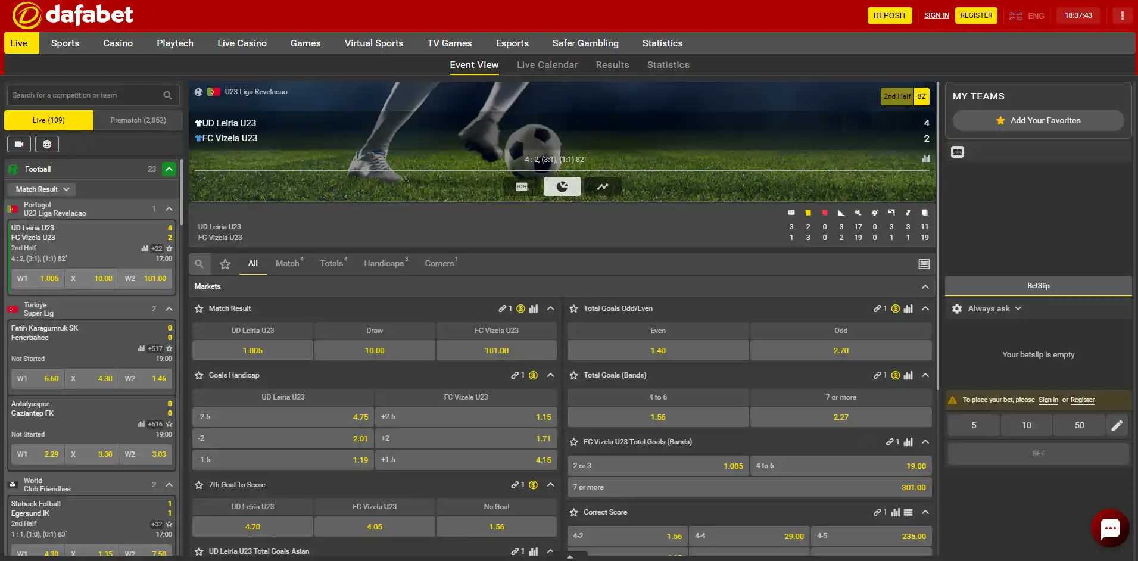
Task: Open the Always ask odds dropdown
Action: (x=994, y=308)
